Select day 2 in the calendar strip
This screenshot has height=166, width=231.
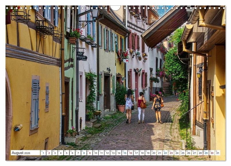click(49, 153)
